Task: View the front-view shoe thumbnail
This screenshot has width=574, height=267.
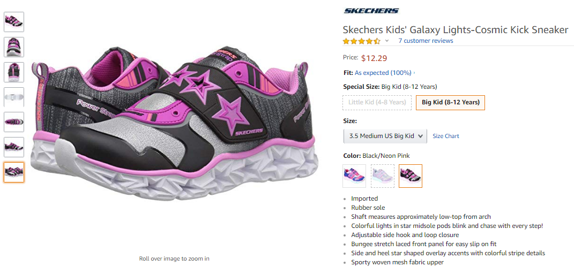Action: (14, 47)
